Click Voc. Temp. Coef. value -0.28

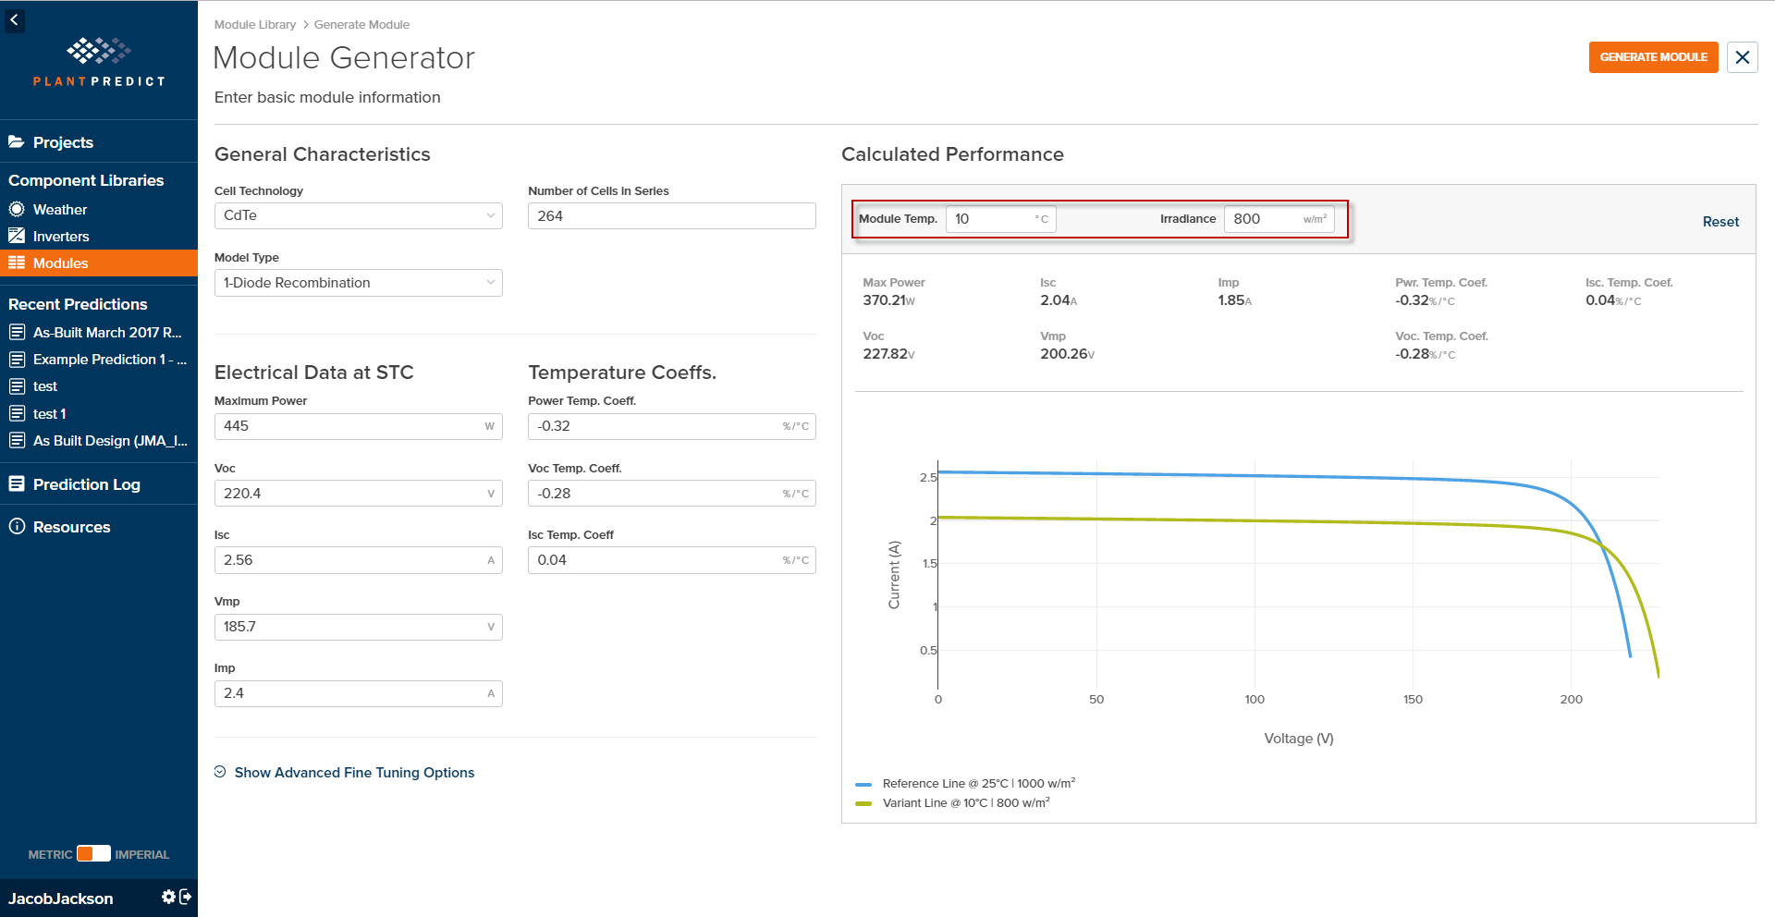1425,354
